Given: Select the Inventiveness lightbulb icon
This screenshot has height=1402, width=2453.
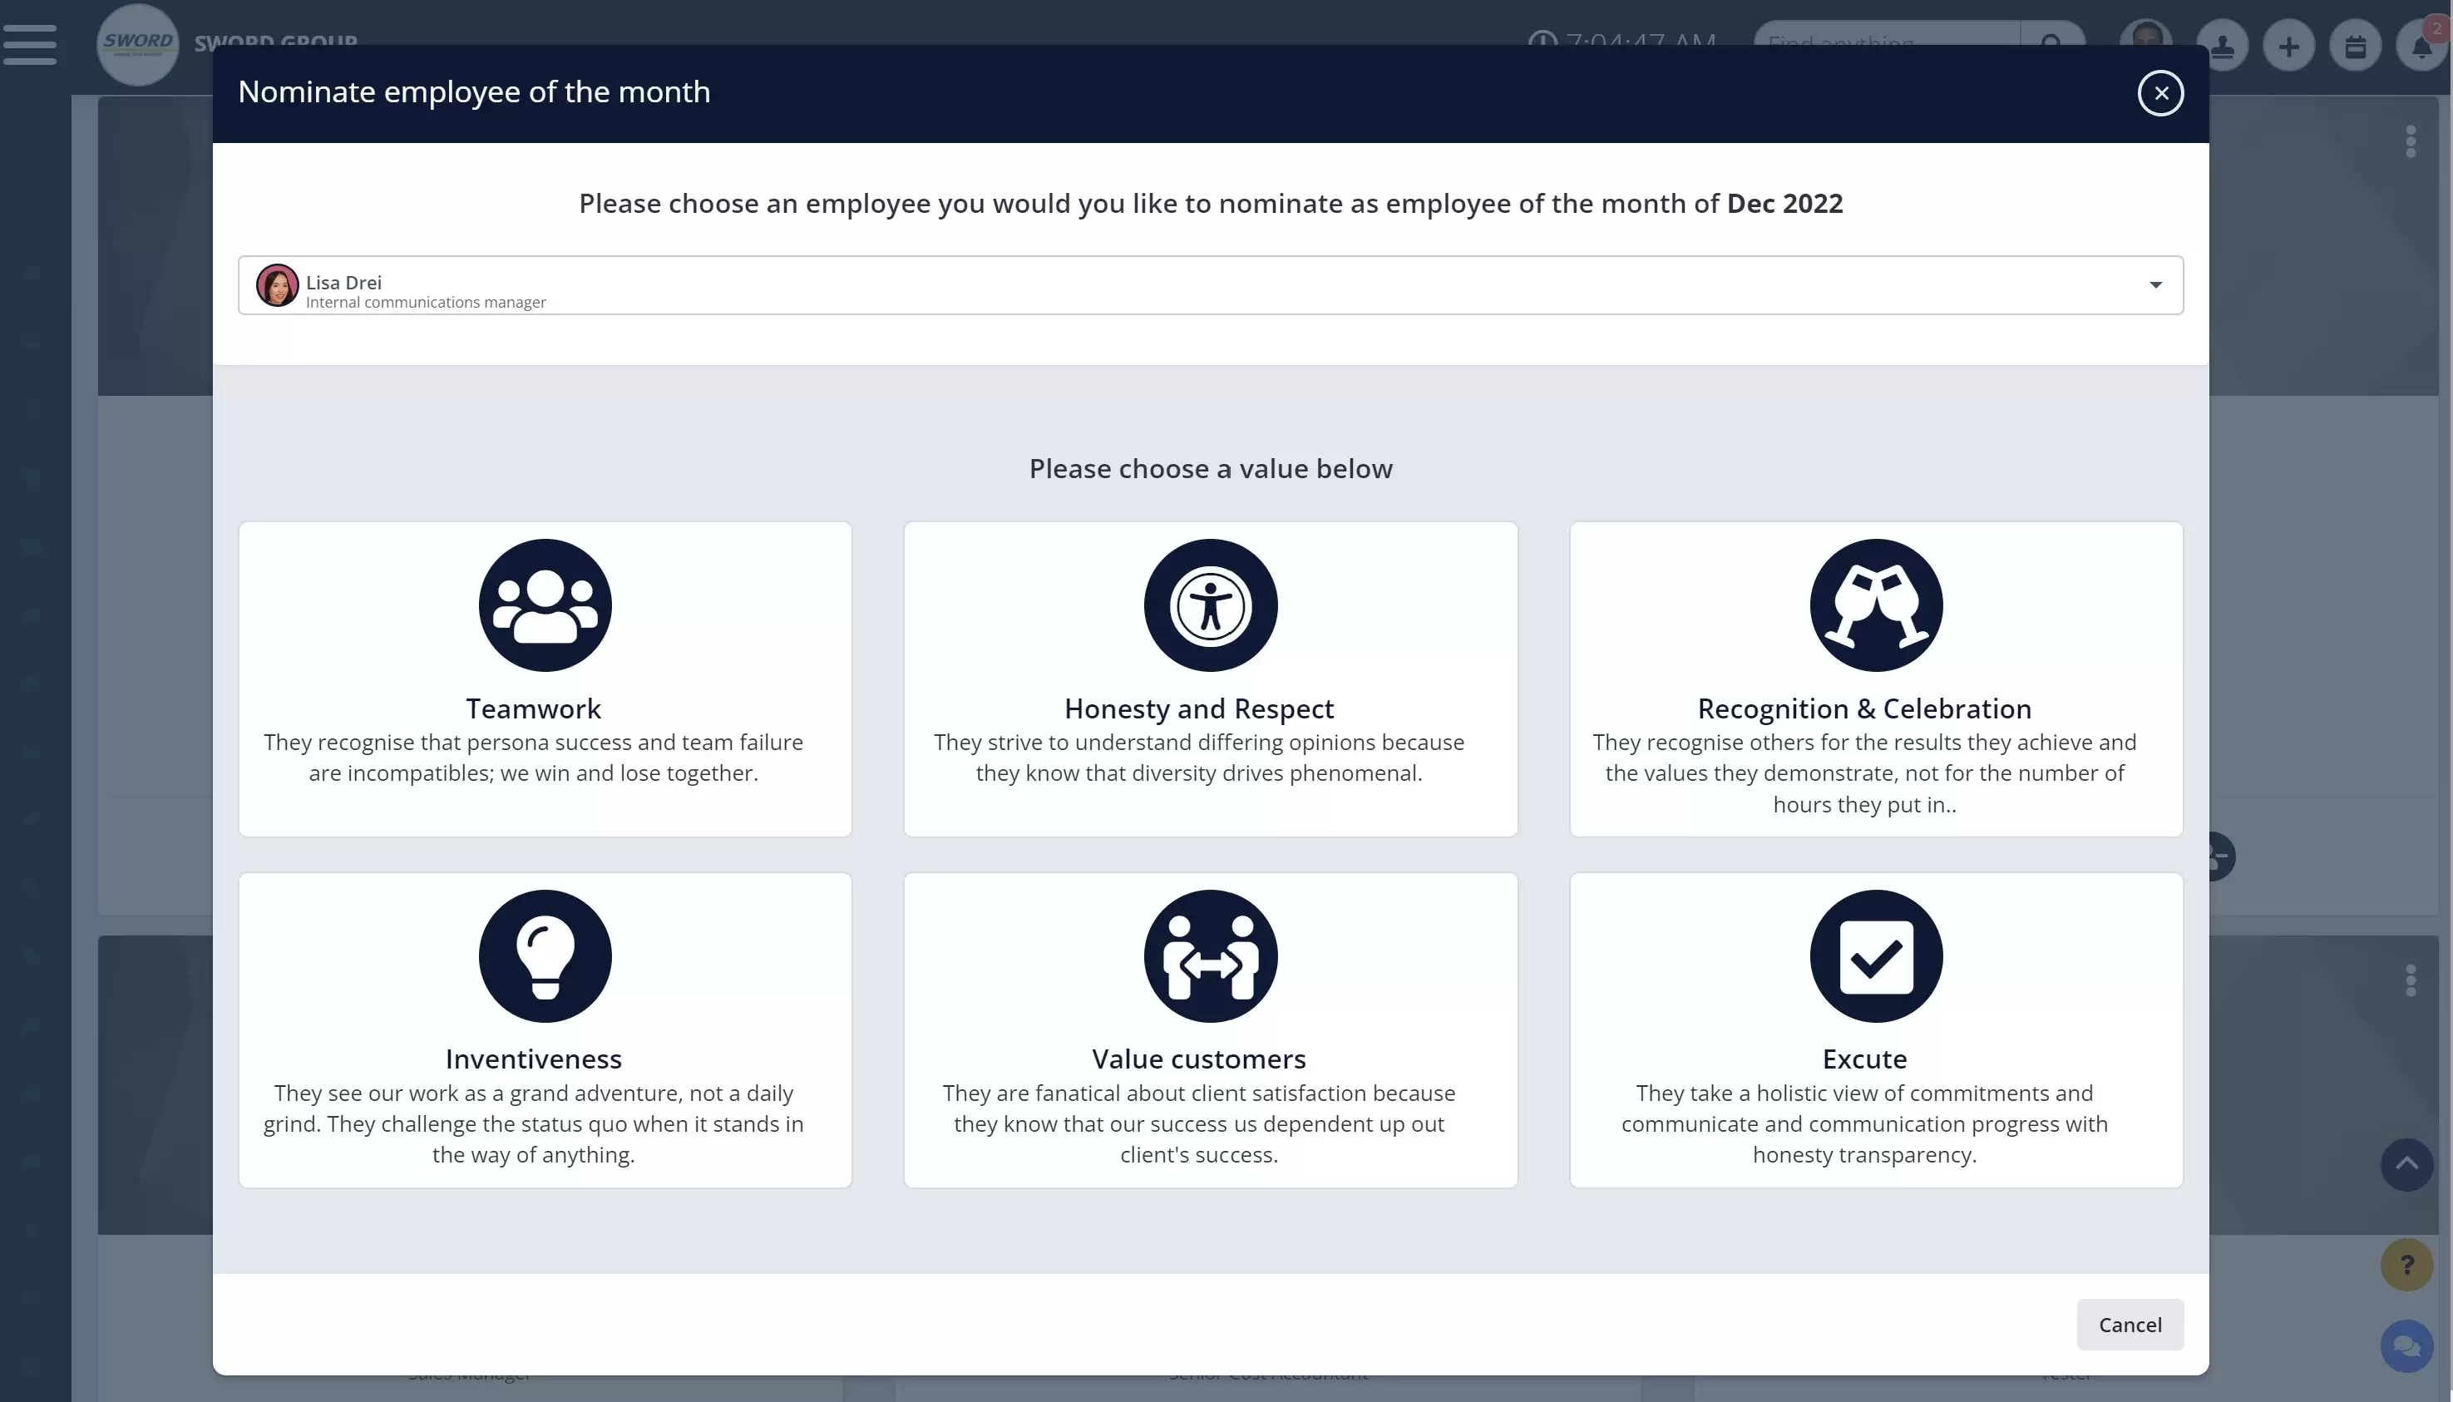Looking at the screenshot, I should [545, 955].
